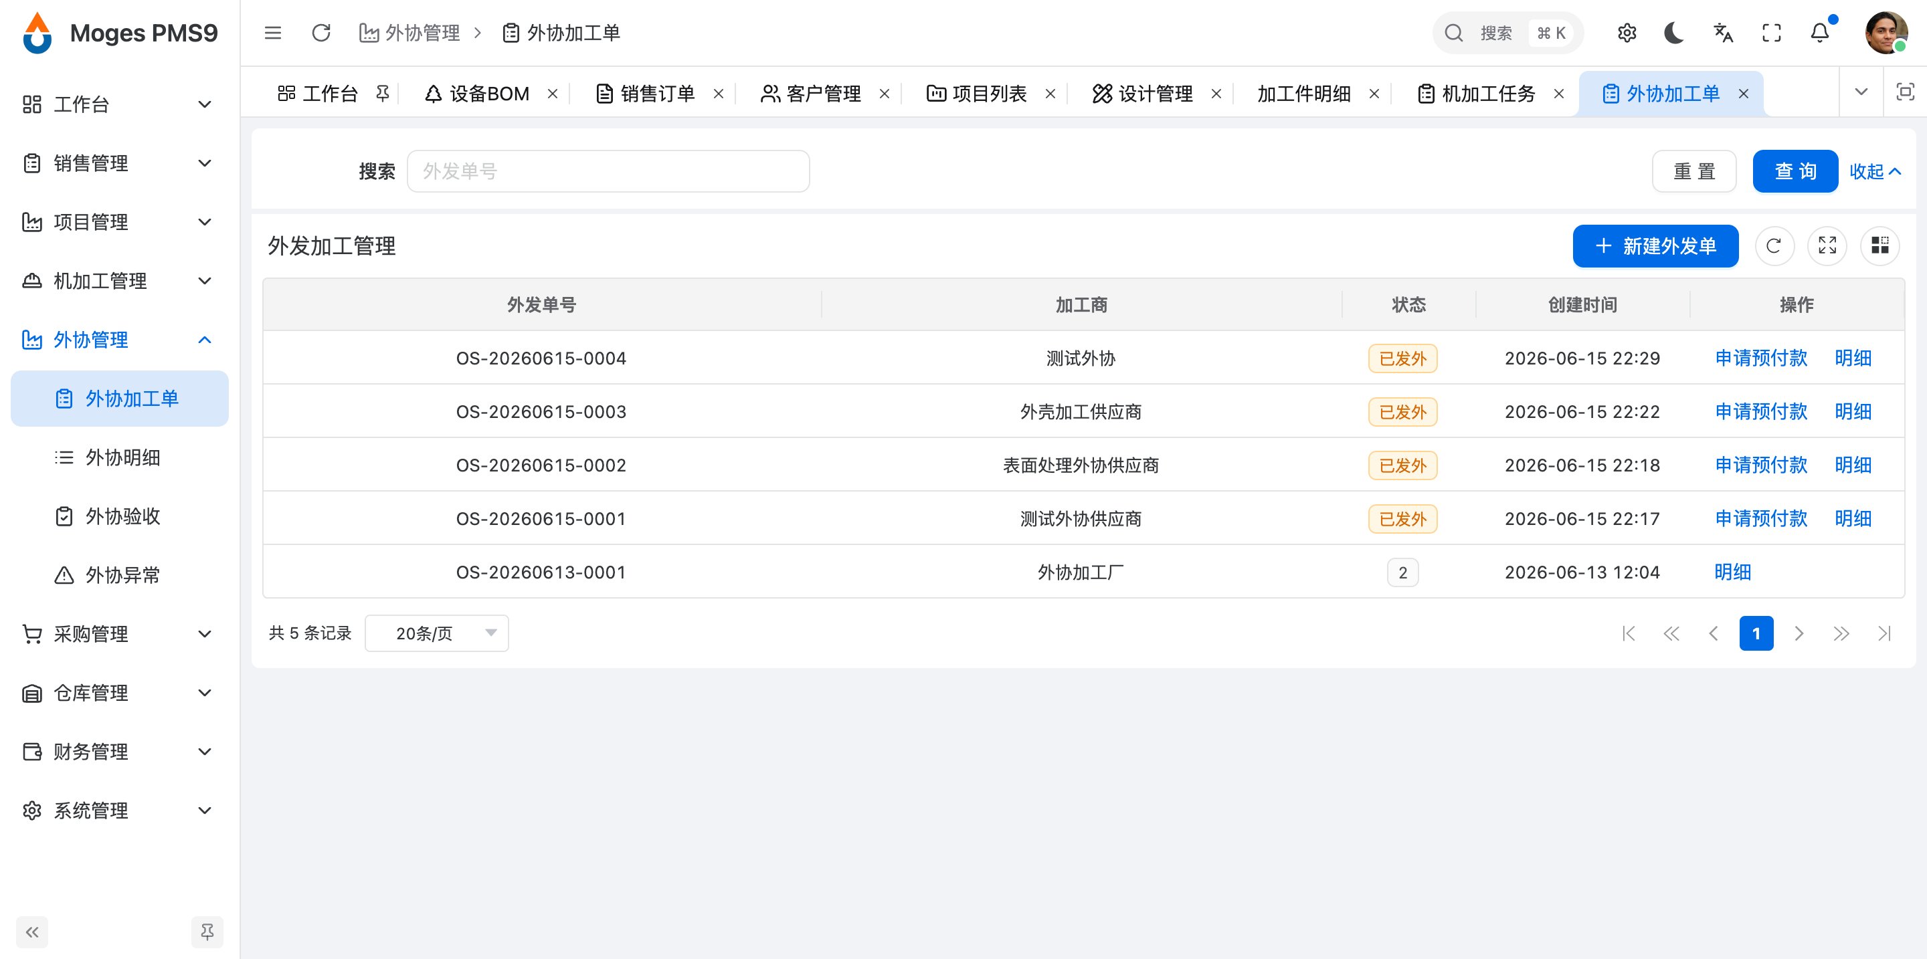The width and height of the screenshot is (1927, 959).
Task: Unpin the 工作台 tab pin icon
Action: coord(382,94)
